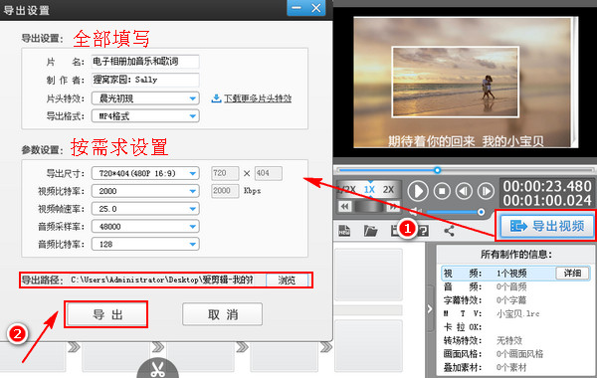Open the 导出格式 MP4 dropdown
The width and height of the screenshot is (597, 378).
[x=145, y=116]
